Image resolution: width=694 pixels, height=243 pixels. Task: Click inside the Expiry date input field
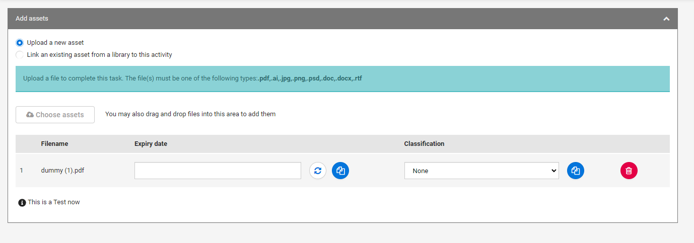(217, 171)
